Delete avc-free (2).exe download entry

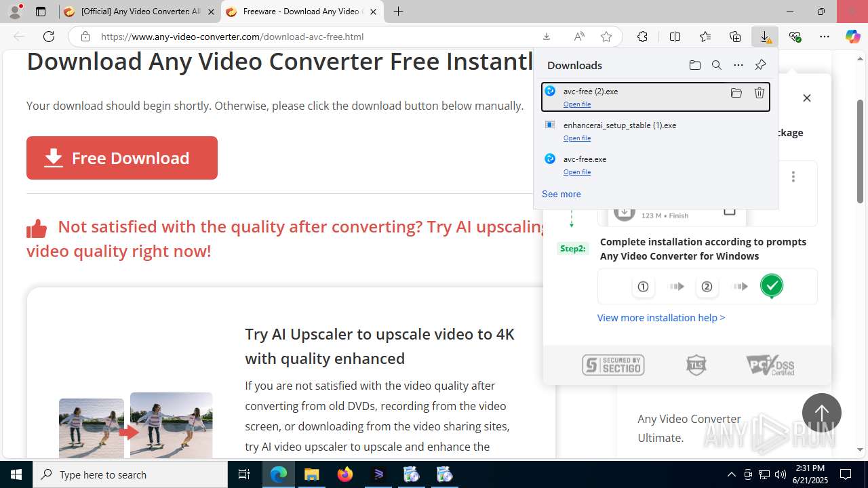pyautogui.click(x=759, y=93)
